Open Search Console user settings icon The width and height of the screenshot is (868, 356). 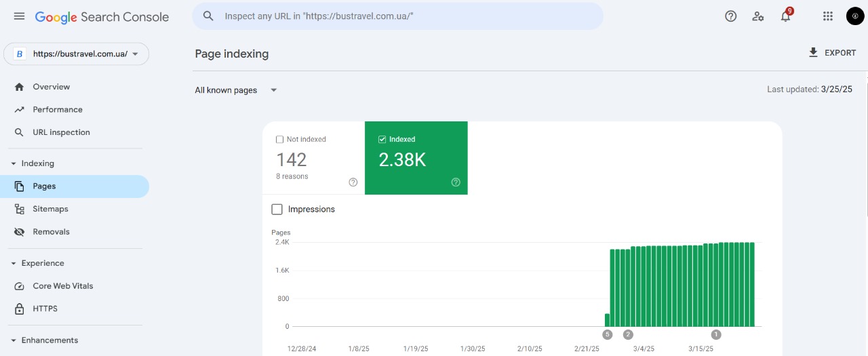757,16
